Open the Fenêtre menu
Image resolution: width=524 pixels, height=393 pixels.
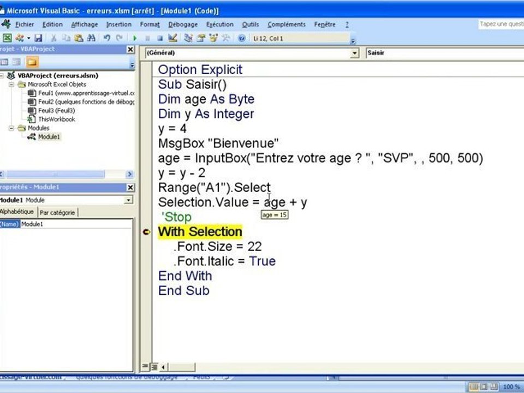(x=324, y=25)
